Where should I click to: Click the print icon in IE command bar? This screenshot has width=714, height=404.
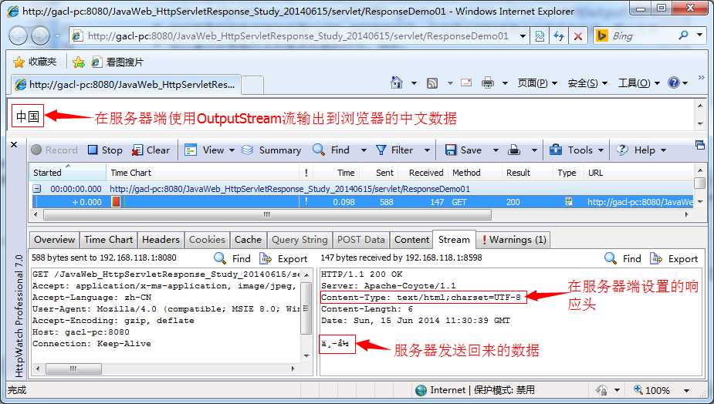tap(488, 82)
